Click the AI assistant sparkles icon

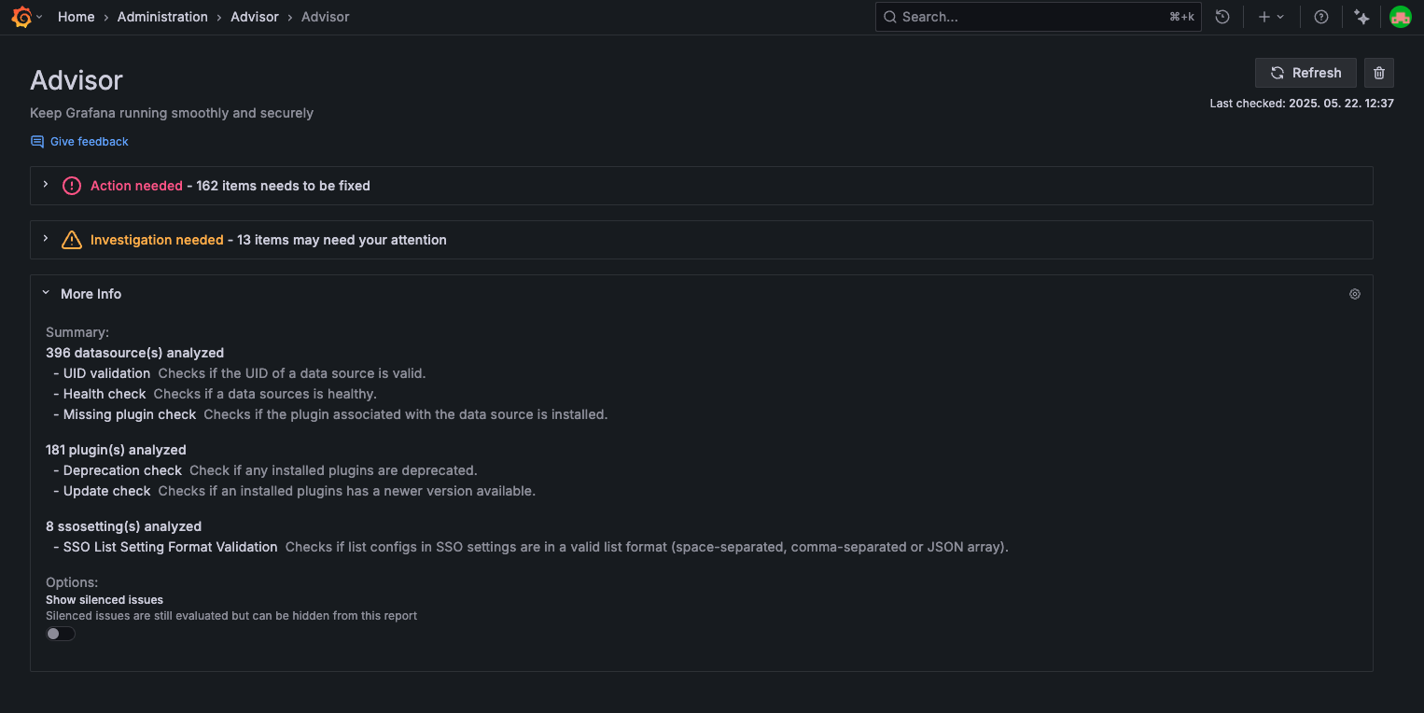click(1361, 16)
